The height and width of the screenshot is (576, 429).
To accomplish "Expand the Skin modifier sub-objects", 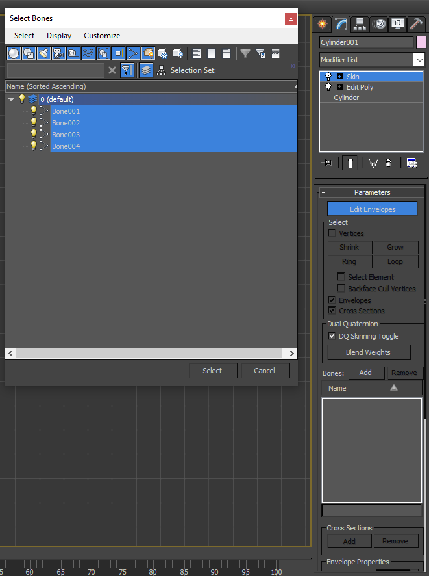I will pos(339,77).
